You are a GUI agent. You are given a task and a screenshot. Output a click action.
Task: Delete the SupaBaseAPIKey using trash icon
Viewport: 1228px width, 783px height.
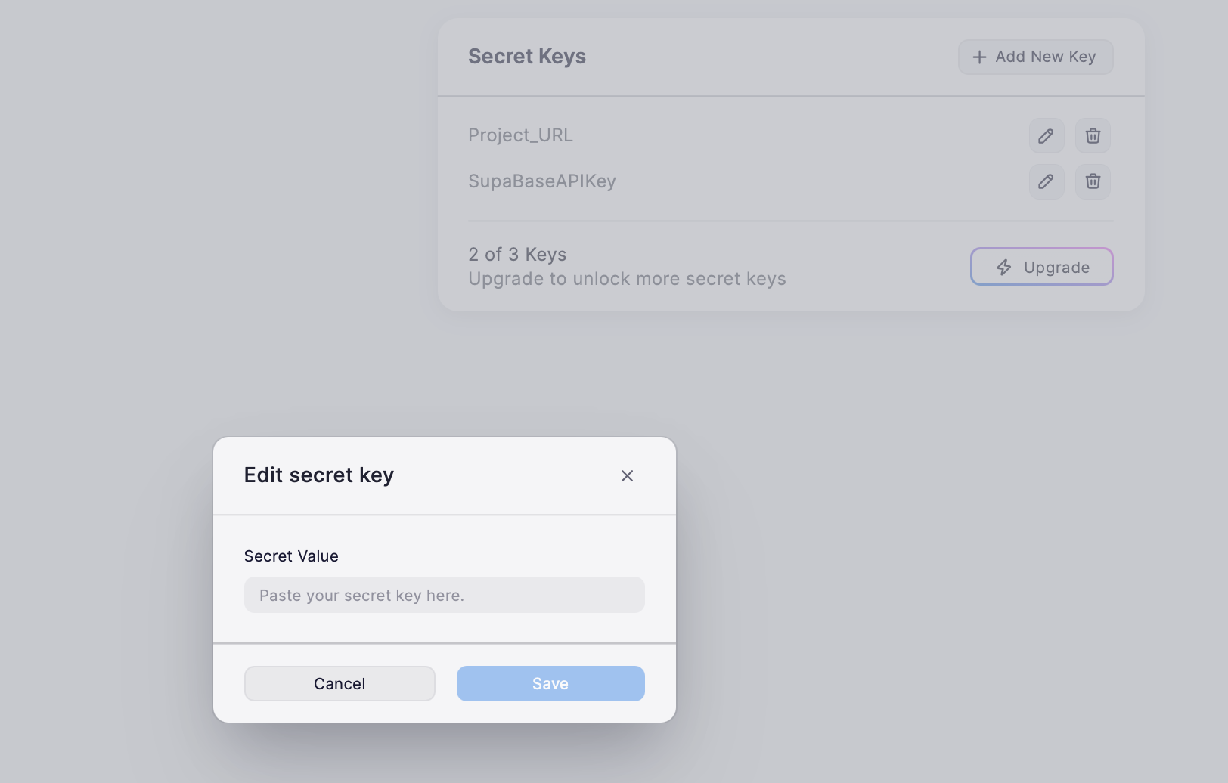(1093, 181)
